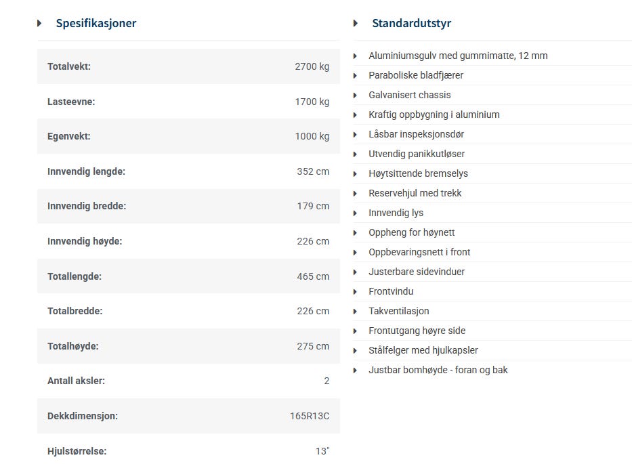Click the bullet arrow beside Oppheng for høynett
The image size is (632, 464).
pos(355,233)
